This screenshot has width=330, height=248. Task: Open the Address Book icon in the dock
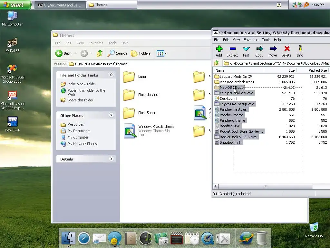click(130, 238)
